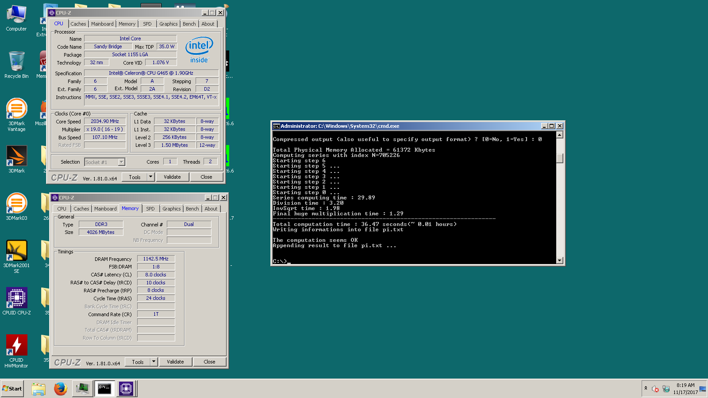This screenshot has width=708, height=398.
Task: Select Bench tab in lower CPU-Z window
Action: coord(192,209)
